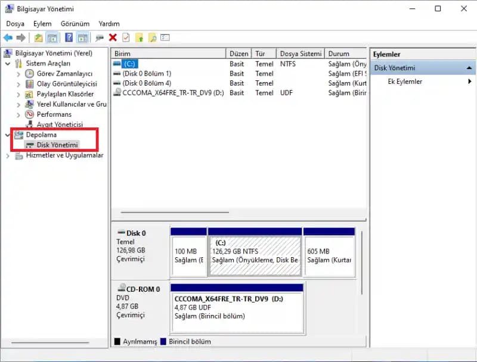The image size is (477, 362).
Task: Expand the Görev Zamanlayıcı node
Action: (18, 74)
